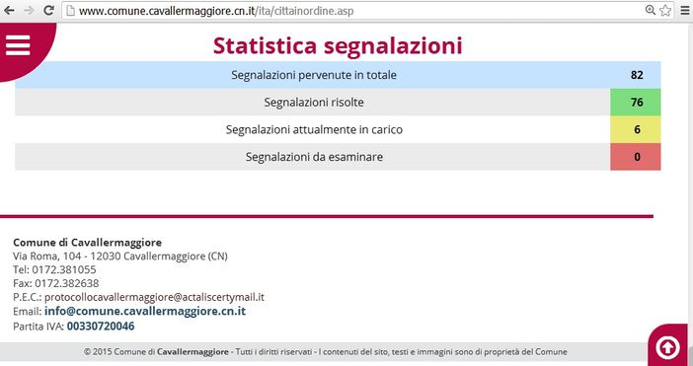Click the green cell showing 76
693x366 pixels.
[636, 103]
